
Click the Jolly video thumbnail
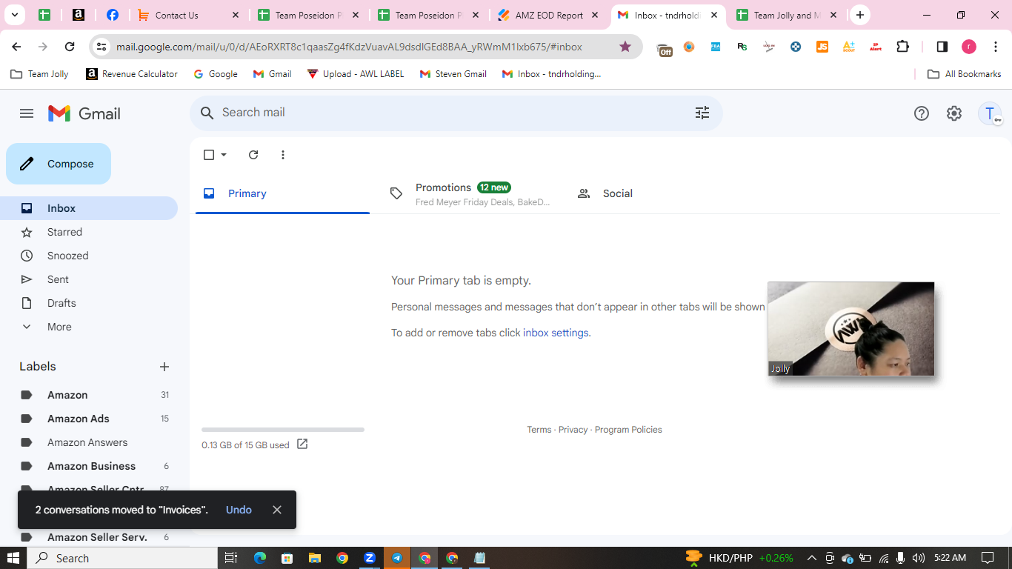[x=850, y=329]
